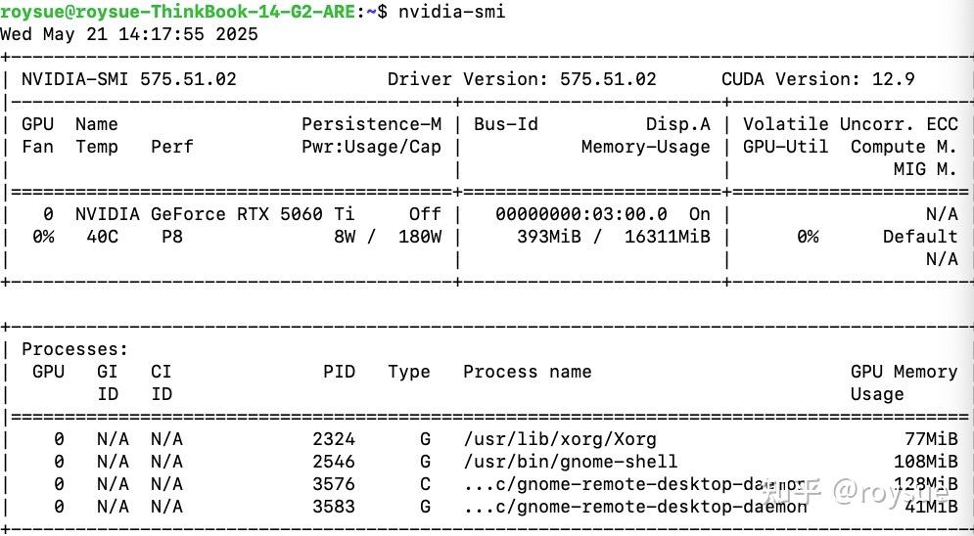Click the Processes: section label
The width and height of the screenshot is (974, 536).
click(x=75, y=349)
